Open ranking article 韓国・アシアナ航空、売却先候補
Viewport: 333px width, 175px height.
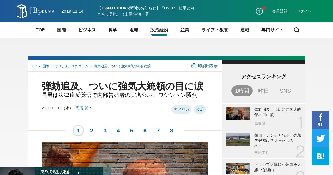(x=278, y=141)
